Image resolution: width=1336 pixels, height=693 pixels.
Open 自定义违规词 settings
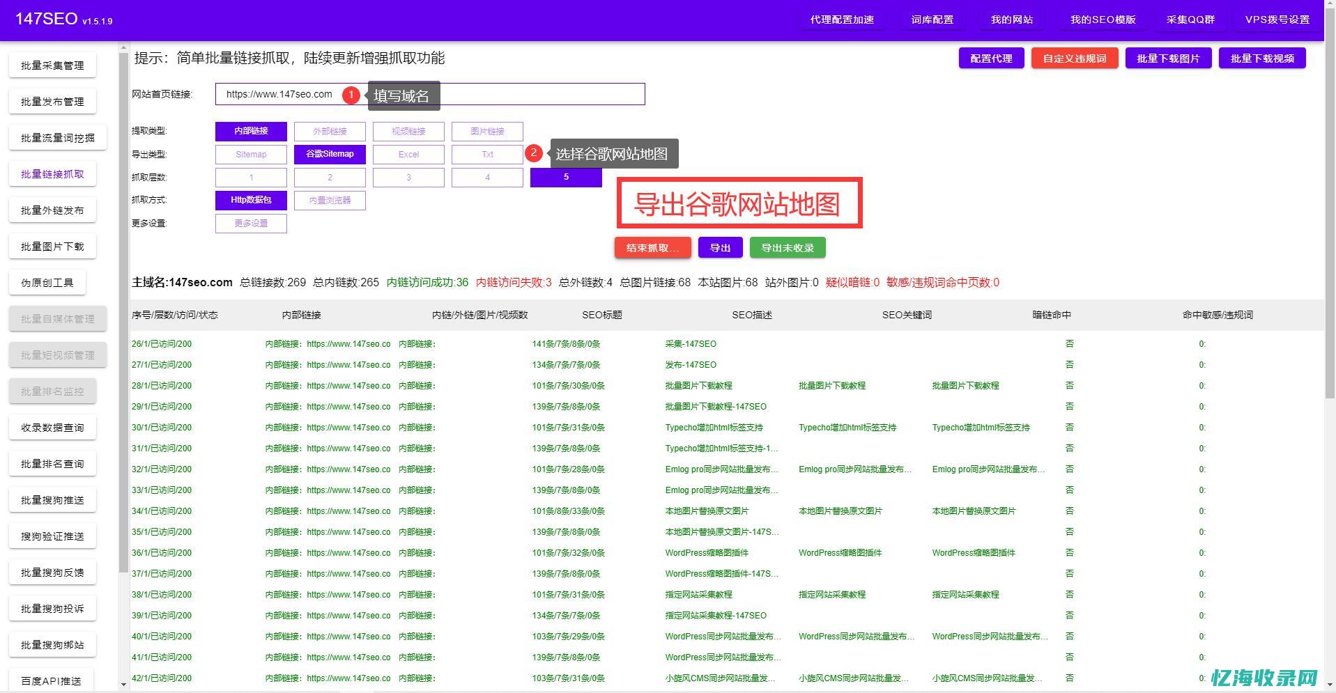tap(1074, 59)
